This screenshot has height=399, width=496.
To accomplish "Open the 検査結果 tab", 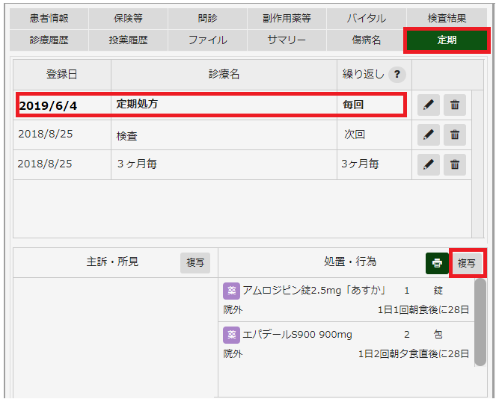I will (x=447, y=19).
